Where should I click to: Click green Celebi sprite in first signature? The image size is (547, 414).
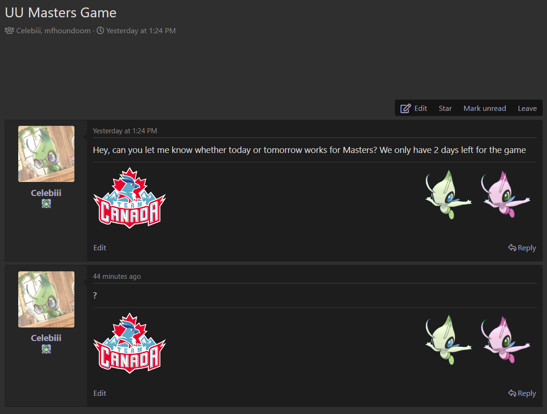448,195
